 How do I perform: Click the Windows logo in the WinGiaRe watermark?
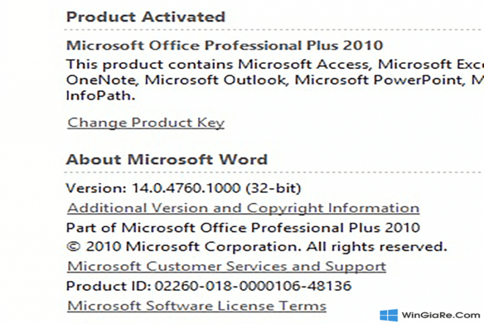(388, 316)
